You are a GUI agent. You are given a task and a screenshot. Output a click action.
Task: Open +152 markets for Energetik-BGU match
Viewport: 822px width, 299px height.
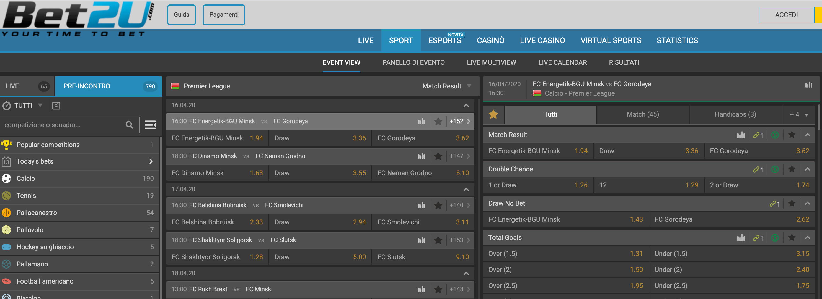pos(459,121)
